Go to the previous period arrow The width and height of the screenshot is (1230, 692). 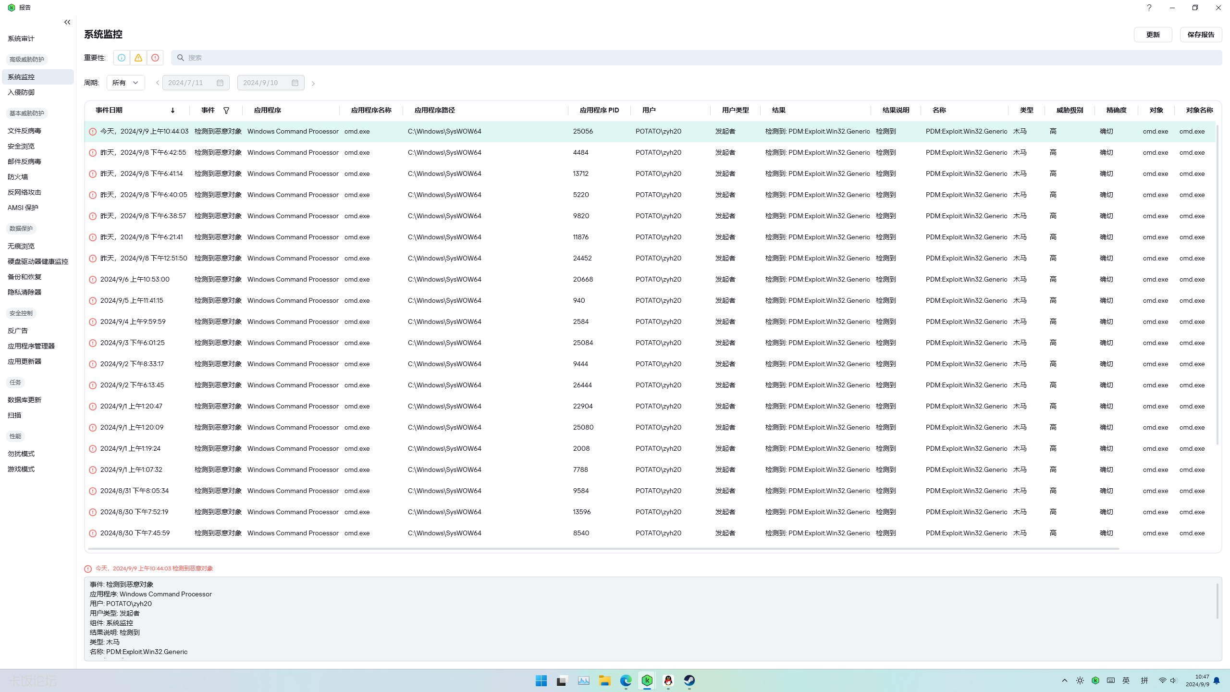[157, 83]
